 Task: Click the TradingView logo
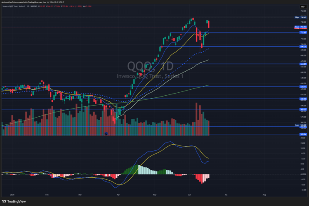(x=14, y=201)
